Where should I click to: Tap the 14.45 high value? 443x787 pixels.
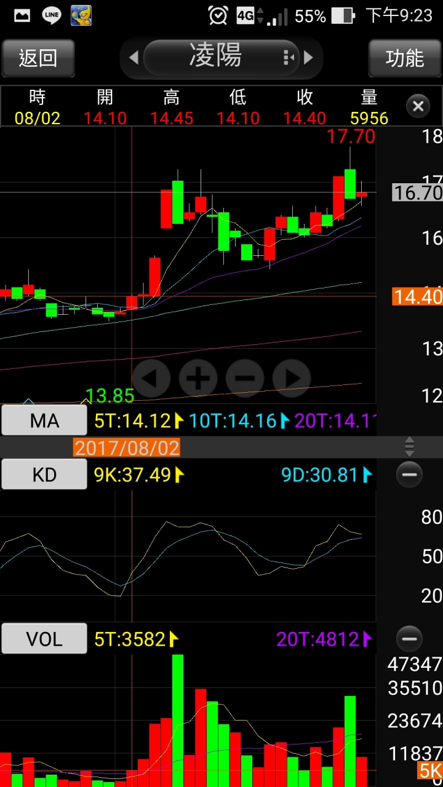(172, 118)
